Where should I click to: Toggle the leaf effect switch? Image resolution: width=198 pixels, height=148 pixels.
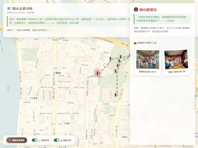click(x=34, y=140)
